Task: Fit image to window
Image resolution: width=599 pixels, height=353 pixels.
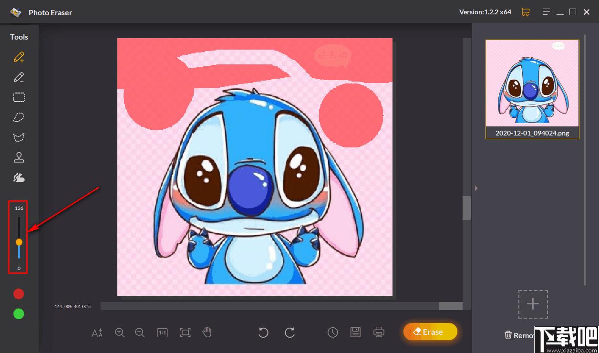Action: click(x=185, y=332)
